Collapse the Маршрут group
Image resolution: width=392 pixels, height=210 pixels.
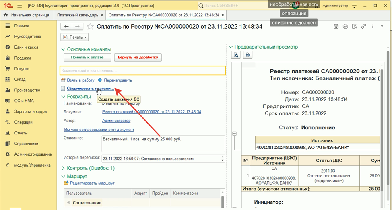coord(63,177)
